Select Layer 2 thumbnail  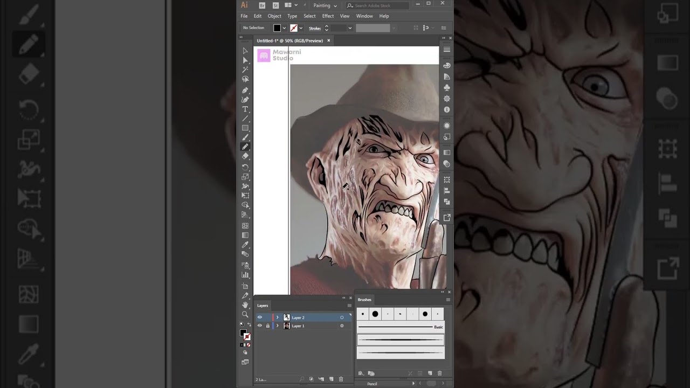pyautogui.click(x=287, y=317)
